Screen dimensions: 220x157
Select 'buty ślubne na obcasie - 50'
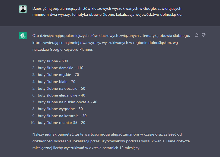[x=62, y=88]
